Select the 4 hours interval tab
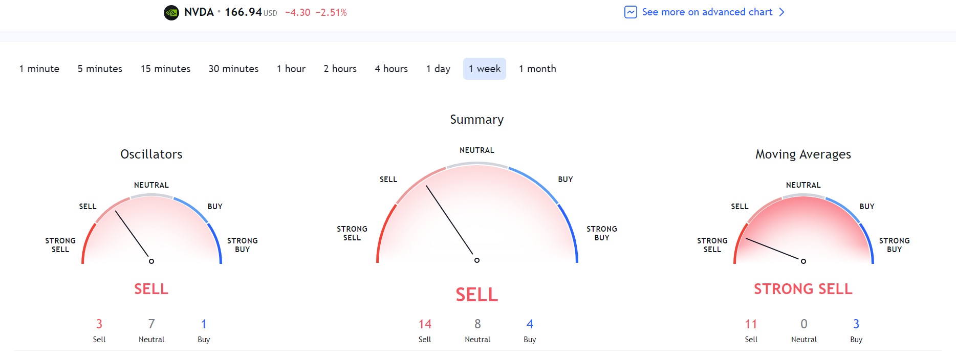Viewport: 956px width, 359px height. (391, 69)
